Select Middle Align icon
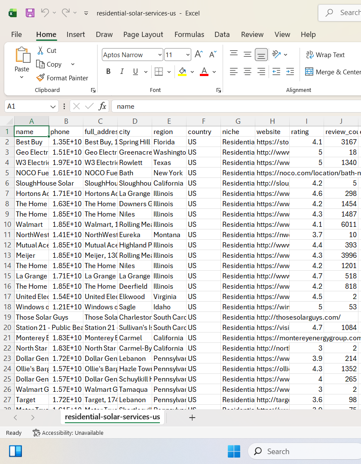The height and width of the screenshot is (464, 361). click(248, 55)
